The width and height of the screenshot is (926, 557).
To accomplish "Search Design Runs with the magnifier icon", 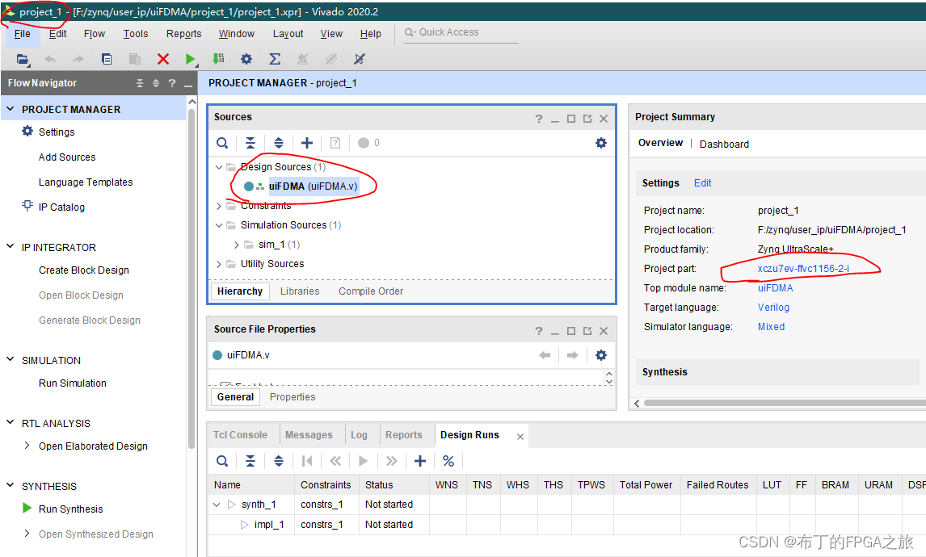I will 222,461.
